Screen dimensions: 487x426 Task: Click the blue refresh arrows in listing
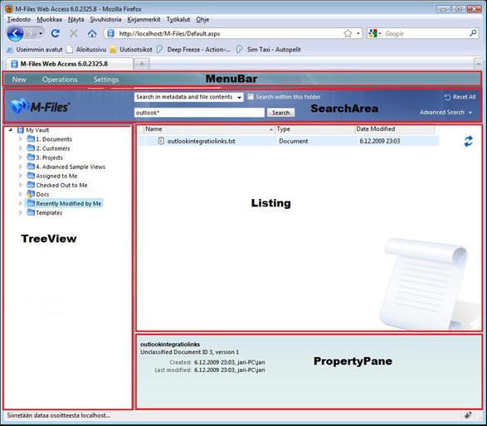coord(468,141)
